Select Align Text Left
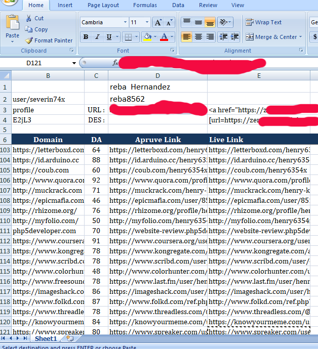Image resolution: width=318 pixels, height=349 pixels. pyautogui.click(x=187, y=37)
